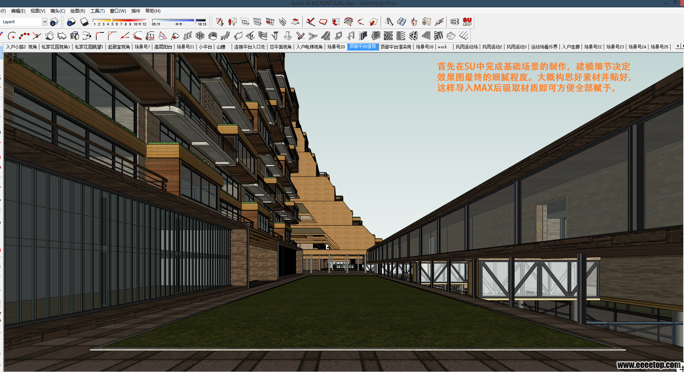Viewport: 684px width, 372px height.
Task: Select the fillet rounded corner tool icon
Action: pyautogui.click(x=100, y=36)
